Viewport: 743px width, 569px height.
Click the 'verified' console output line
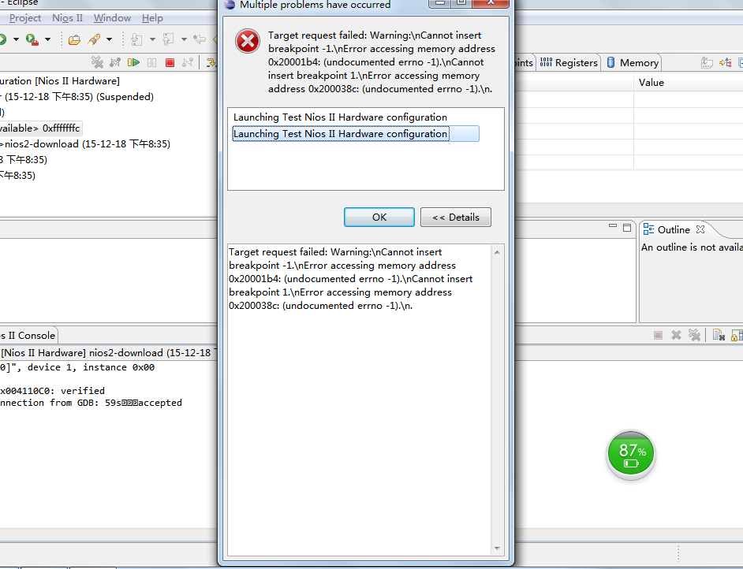53,391
